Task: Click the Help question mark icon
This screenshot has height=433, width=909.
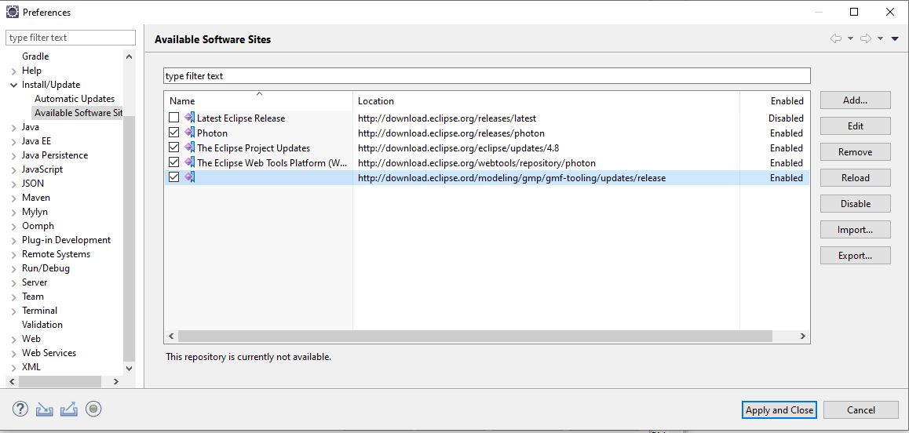Action: pos(20,409)
